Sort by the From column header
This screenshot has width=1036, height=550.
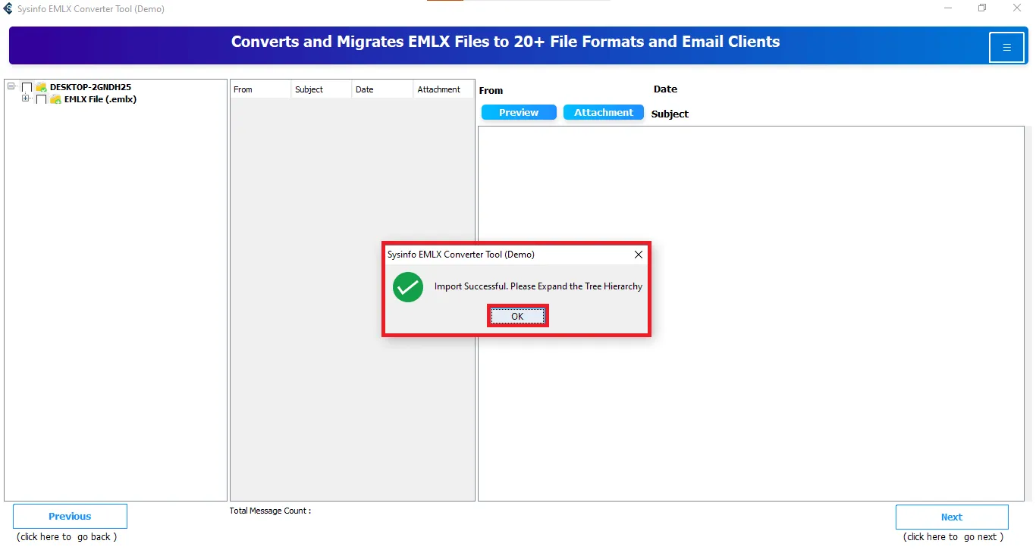click(x=260, y=89)
